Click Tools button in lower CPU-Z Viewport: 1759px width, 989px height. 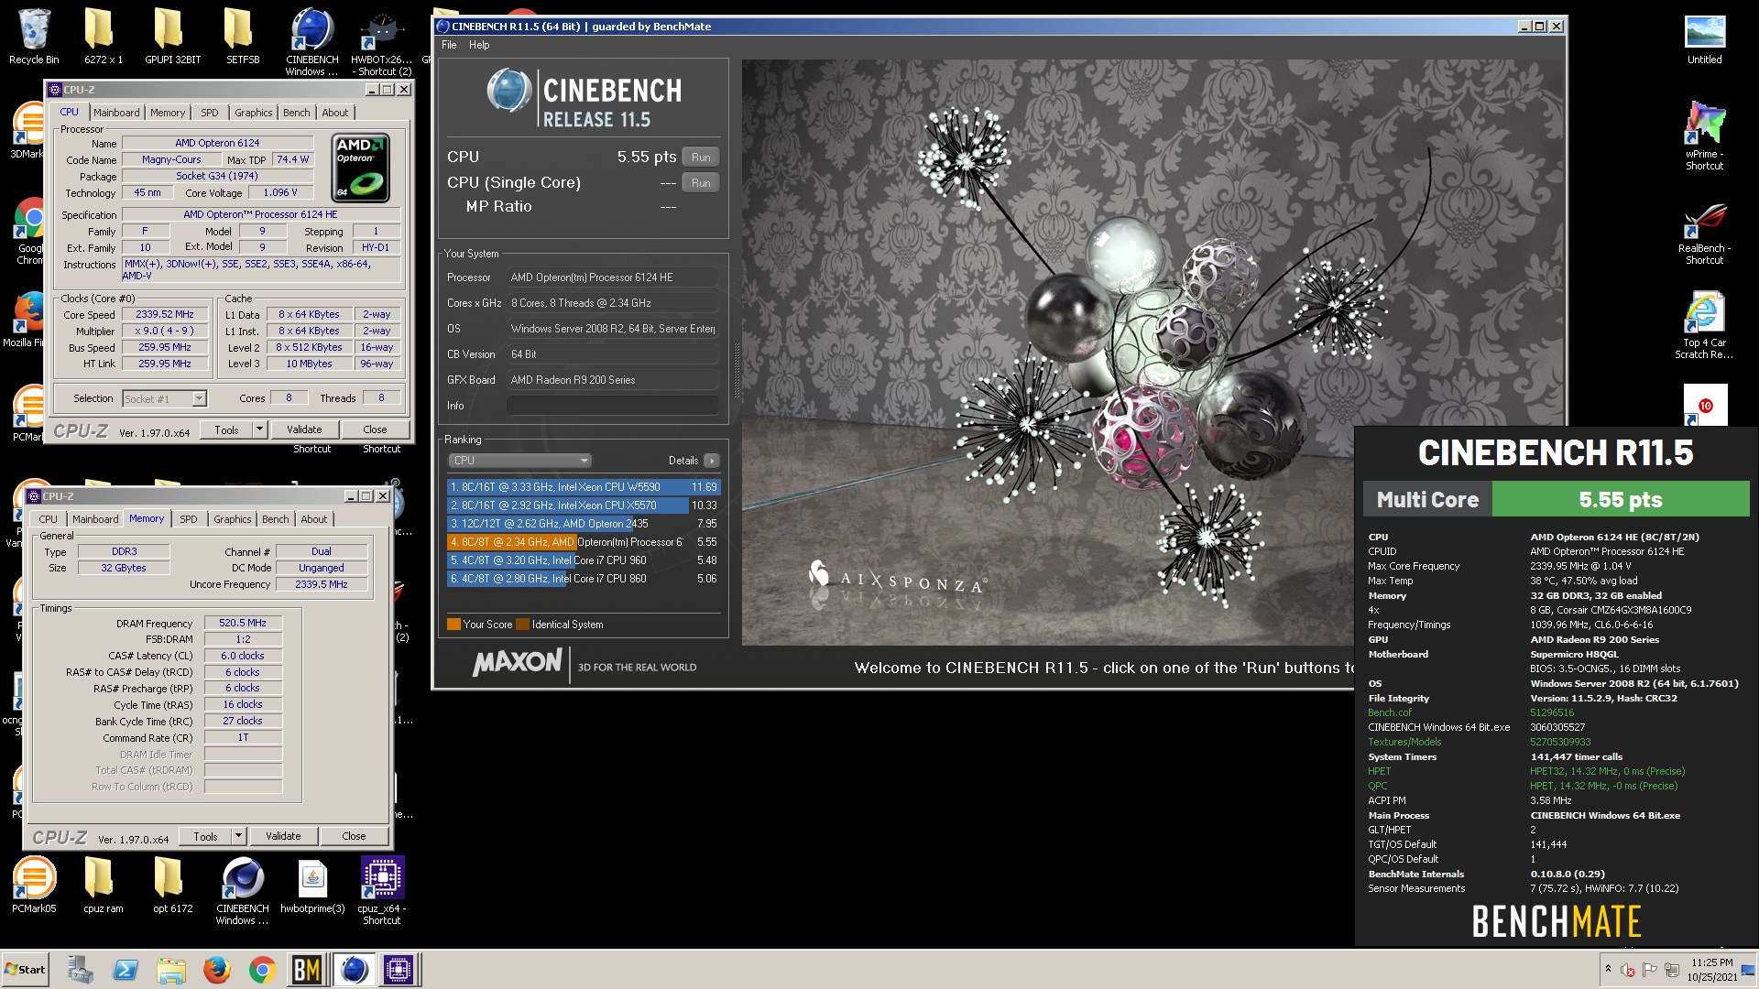click(x=205, y=836)
